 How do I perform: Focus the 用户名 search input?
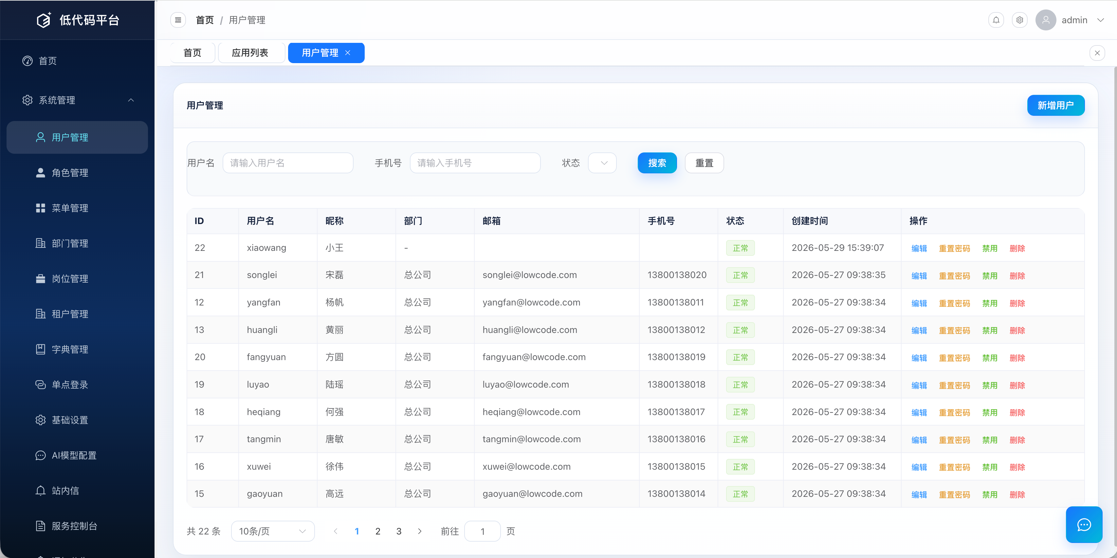288,163
